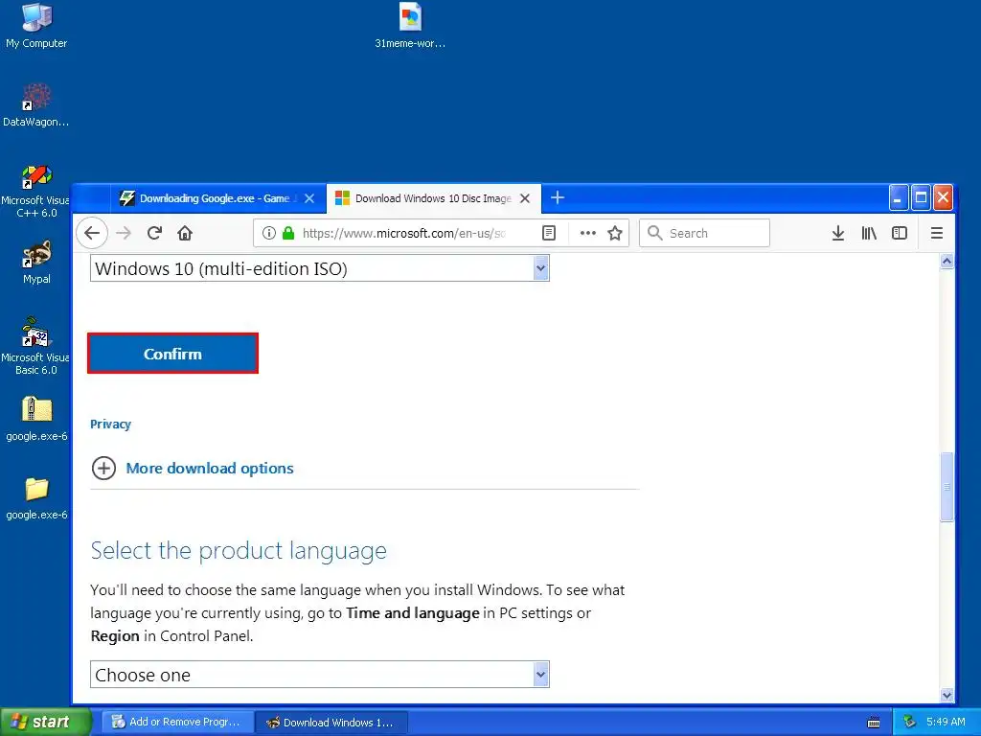Open the library bookshelf icon
Screen dimensions: 981x736
click(x=868, y=233)
